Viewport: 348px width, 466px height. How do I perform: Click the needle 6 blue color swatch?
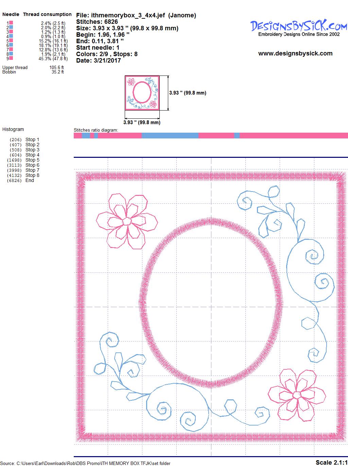(11, 45)
